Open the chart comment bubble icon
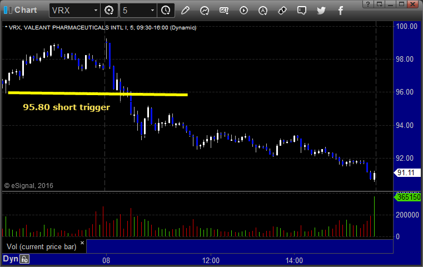Viewport: 423px width, 267px height. (302, 11)
